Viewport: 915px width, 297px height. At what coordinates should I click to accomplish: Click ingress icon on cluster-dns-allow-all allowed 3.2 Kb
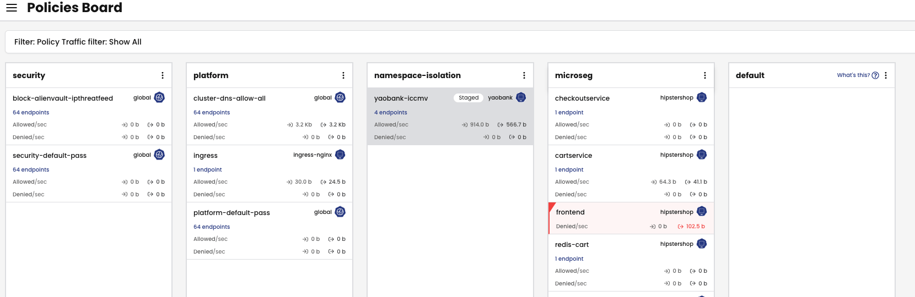(290, 125)
